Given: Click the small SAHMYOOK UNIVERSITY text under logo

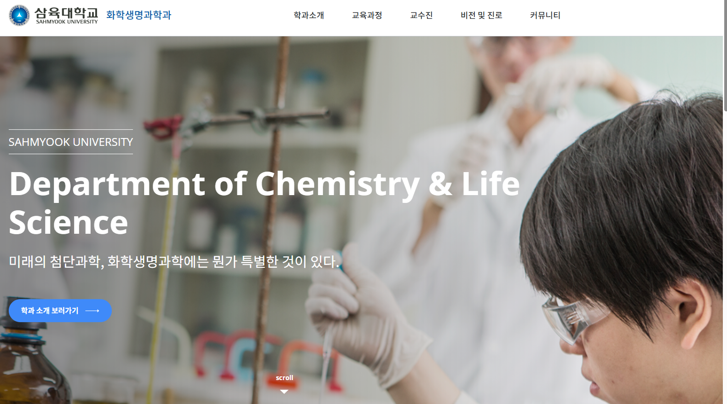Looking at the screenshot, I should (x=67, y=22).
